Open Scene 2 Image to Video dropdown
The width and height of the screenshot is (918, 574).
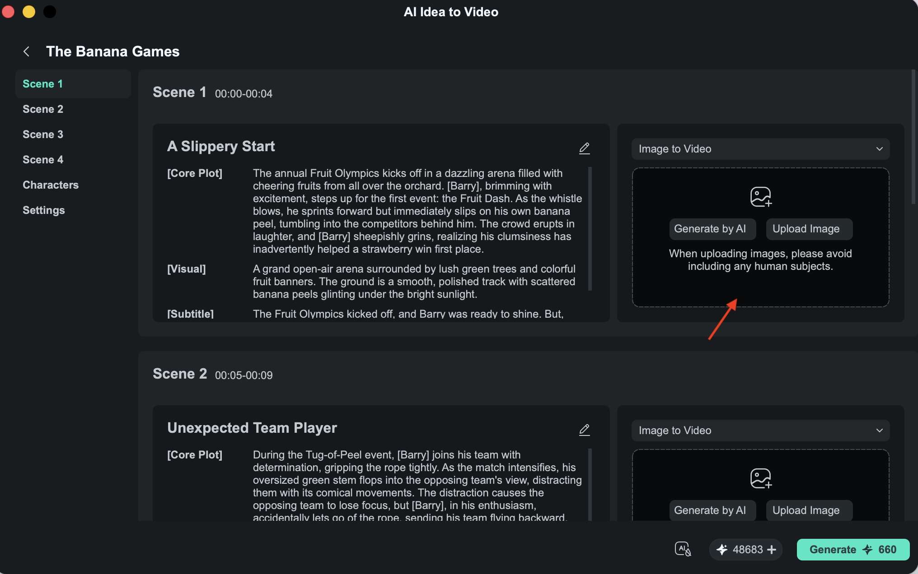point(760,430)
